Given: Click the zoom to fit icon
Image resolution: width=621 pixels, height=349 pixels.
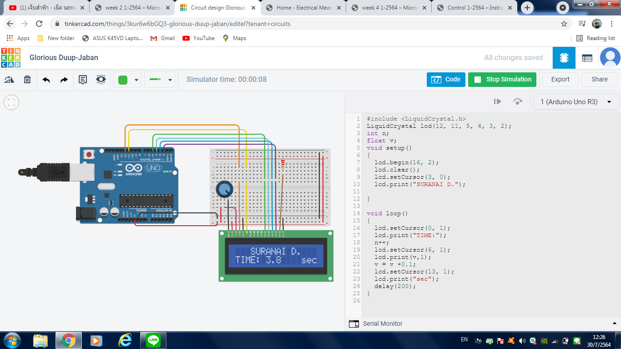Looking at the screenshot, I should click(11, 102).
